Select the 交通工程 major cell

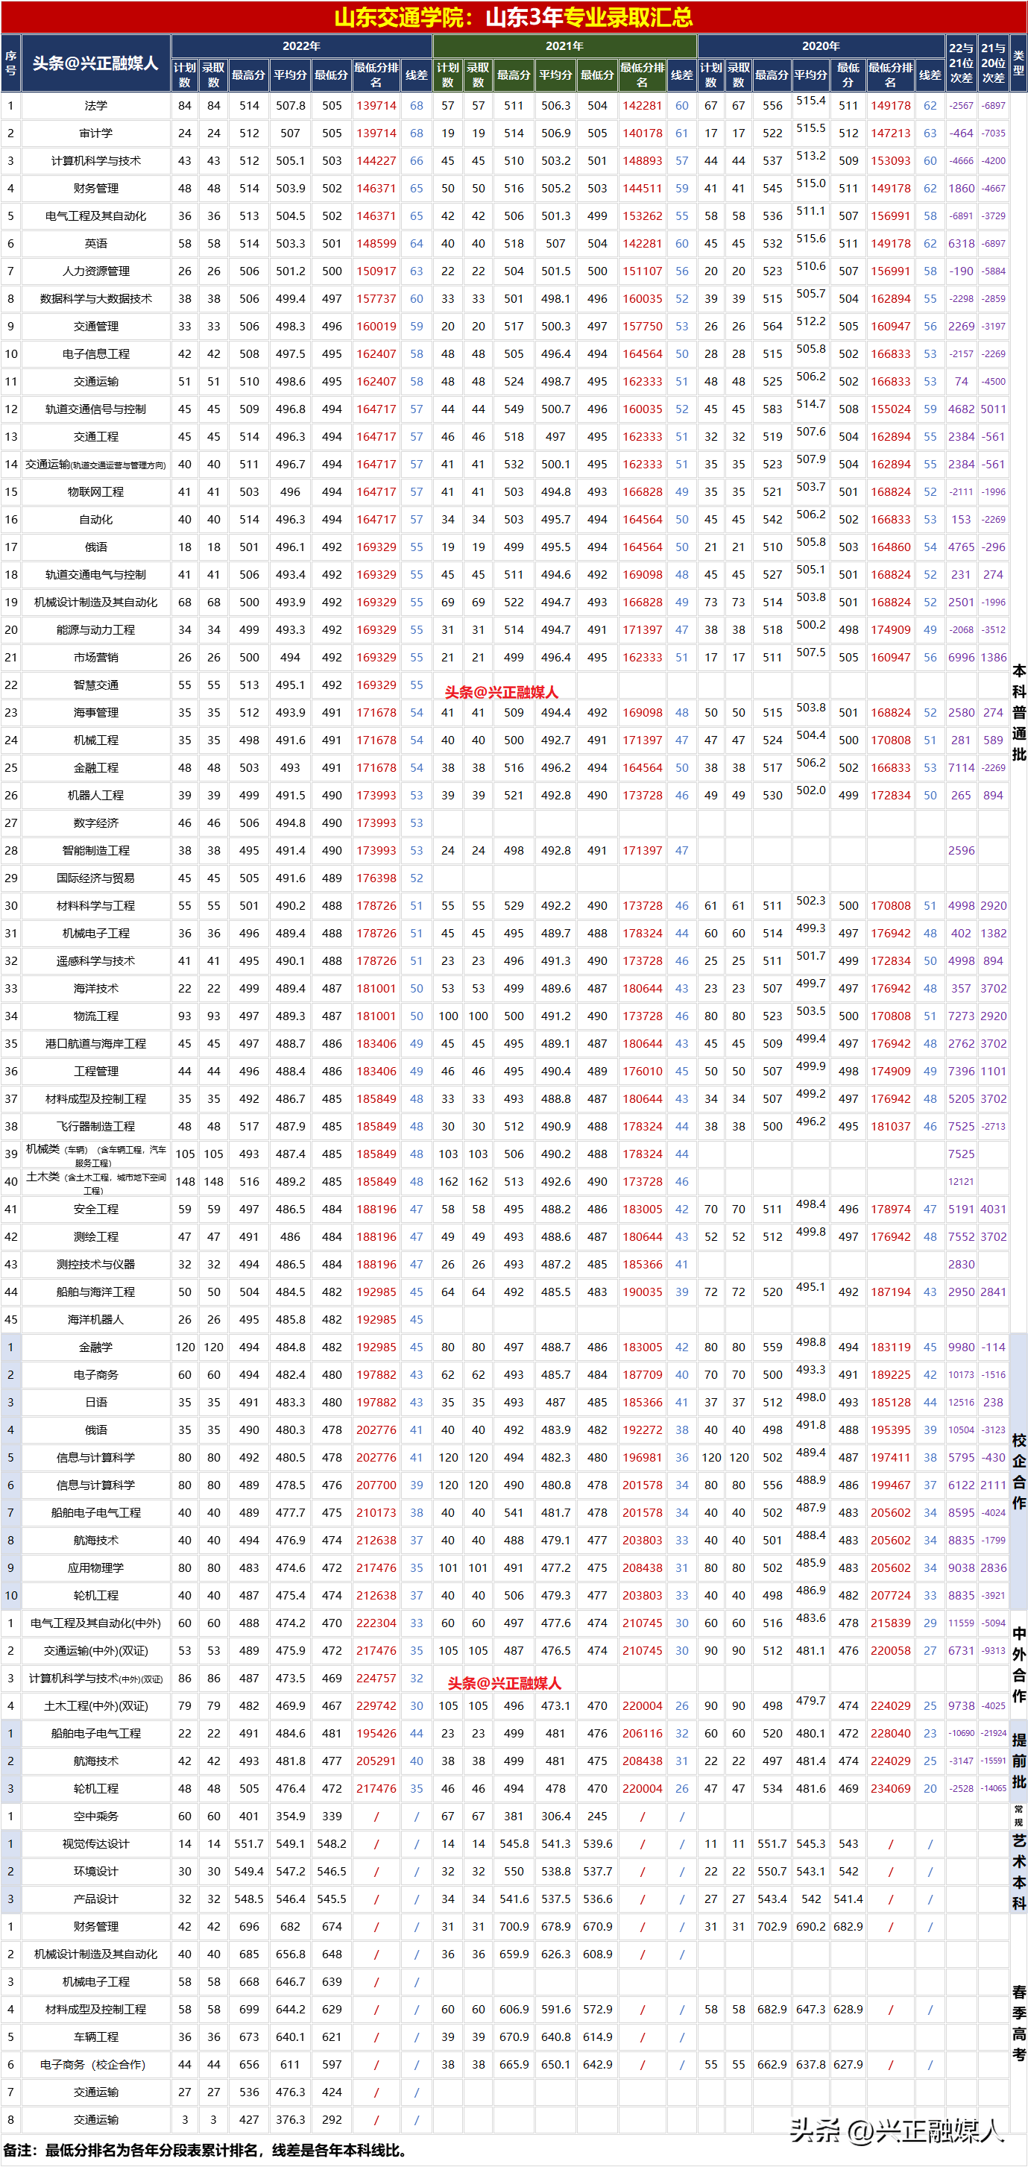click(96, 438)
